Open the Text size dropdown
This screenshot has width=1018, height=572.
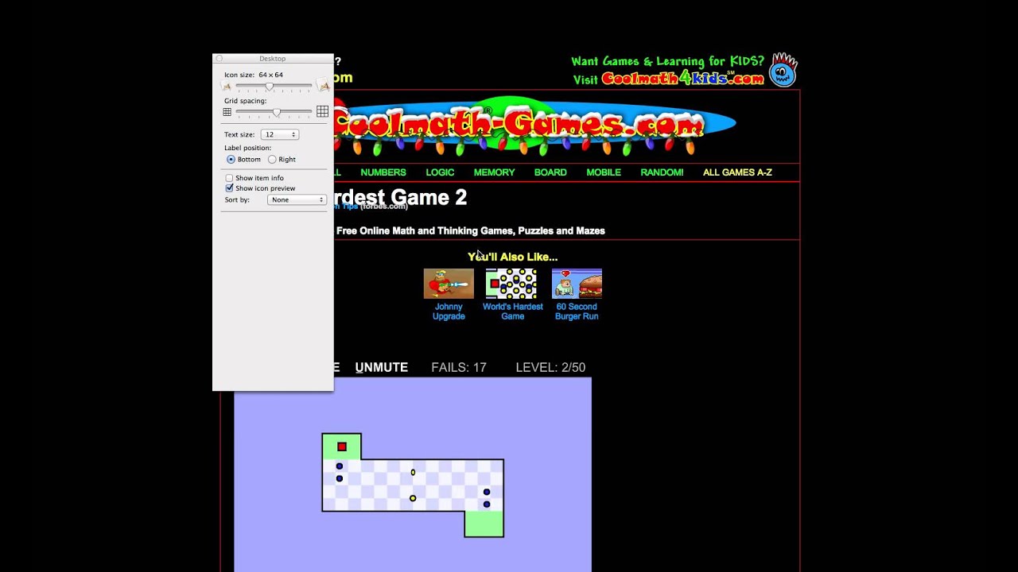(280, 134)
